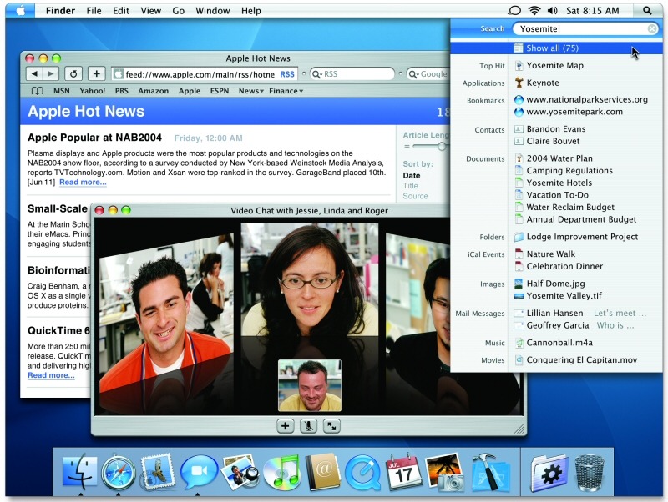Go forward in Safari with right arrow

51,73
